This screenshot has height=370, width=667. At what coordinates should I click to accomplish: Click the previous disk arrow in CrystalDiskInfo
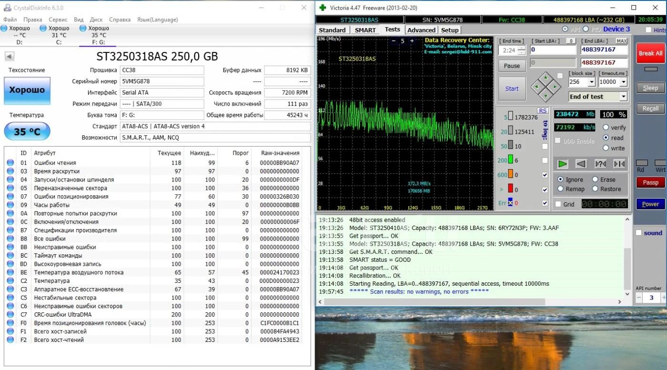[9, 57]
